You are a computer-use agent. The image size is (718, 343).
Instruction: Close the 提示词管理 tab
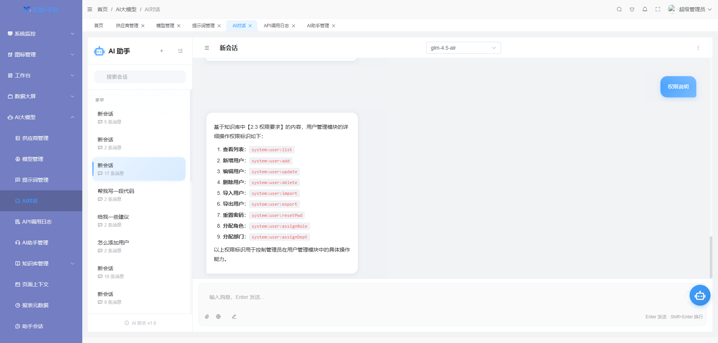(x=219, y=26)
